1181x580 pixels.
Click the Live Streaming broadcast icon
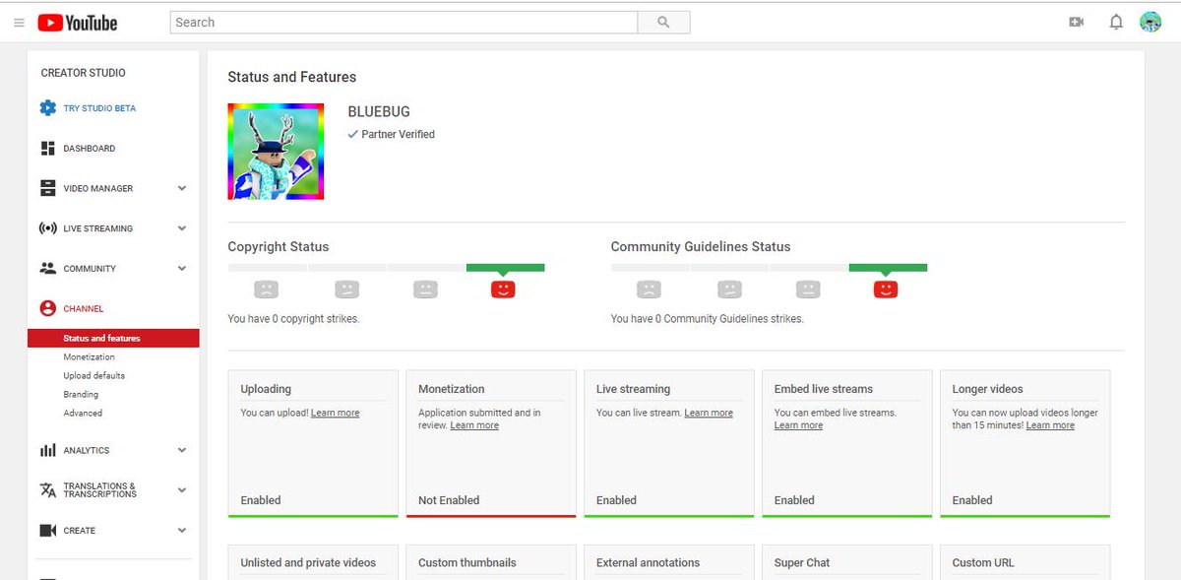47,228
